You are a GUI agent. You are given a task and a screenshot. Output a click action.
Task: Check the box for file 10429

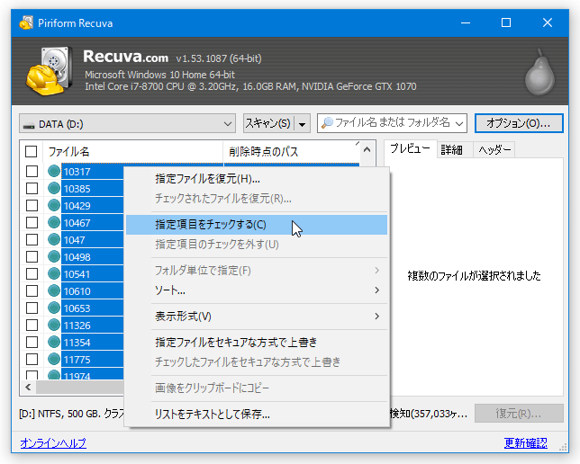tap(32, 205)
